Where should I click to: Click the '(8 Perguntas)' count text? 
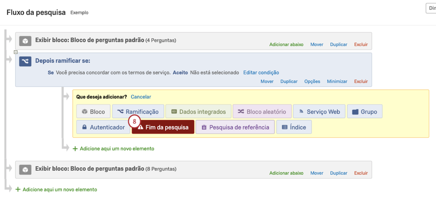[x=161, y=169]
